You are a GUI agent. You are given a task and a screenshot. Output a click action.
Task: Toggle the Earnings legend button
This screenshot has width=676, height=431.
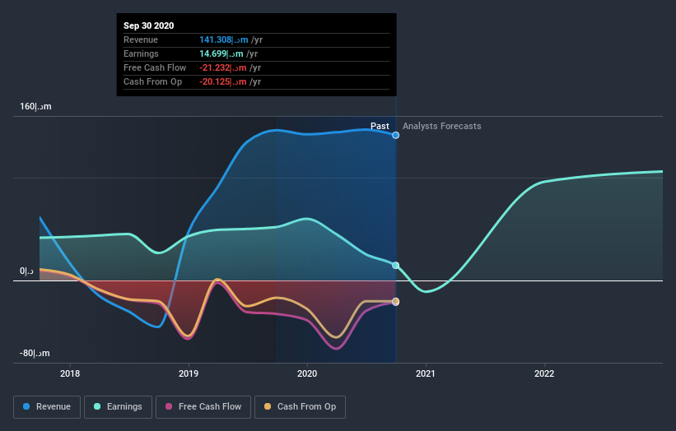[x=118, y=407]
